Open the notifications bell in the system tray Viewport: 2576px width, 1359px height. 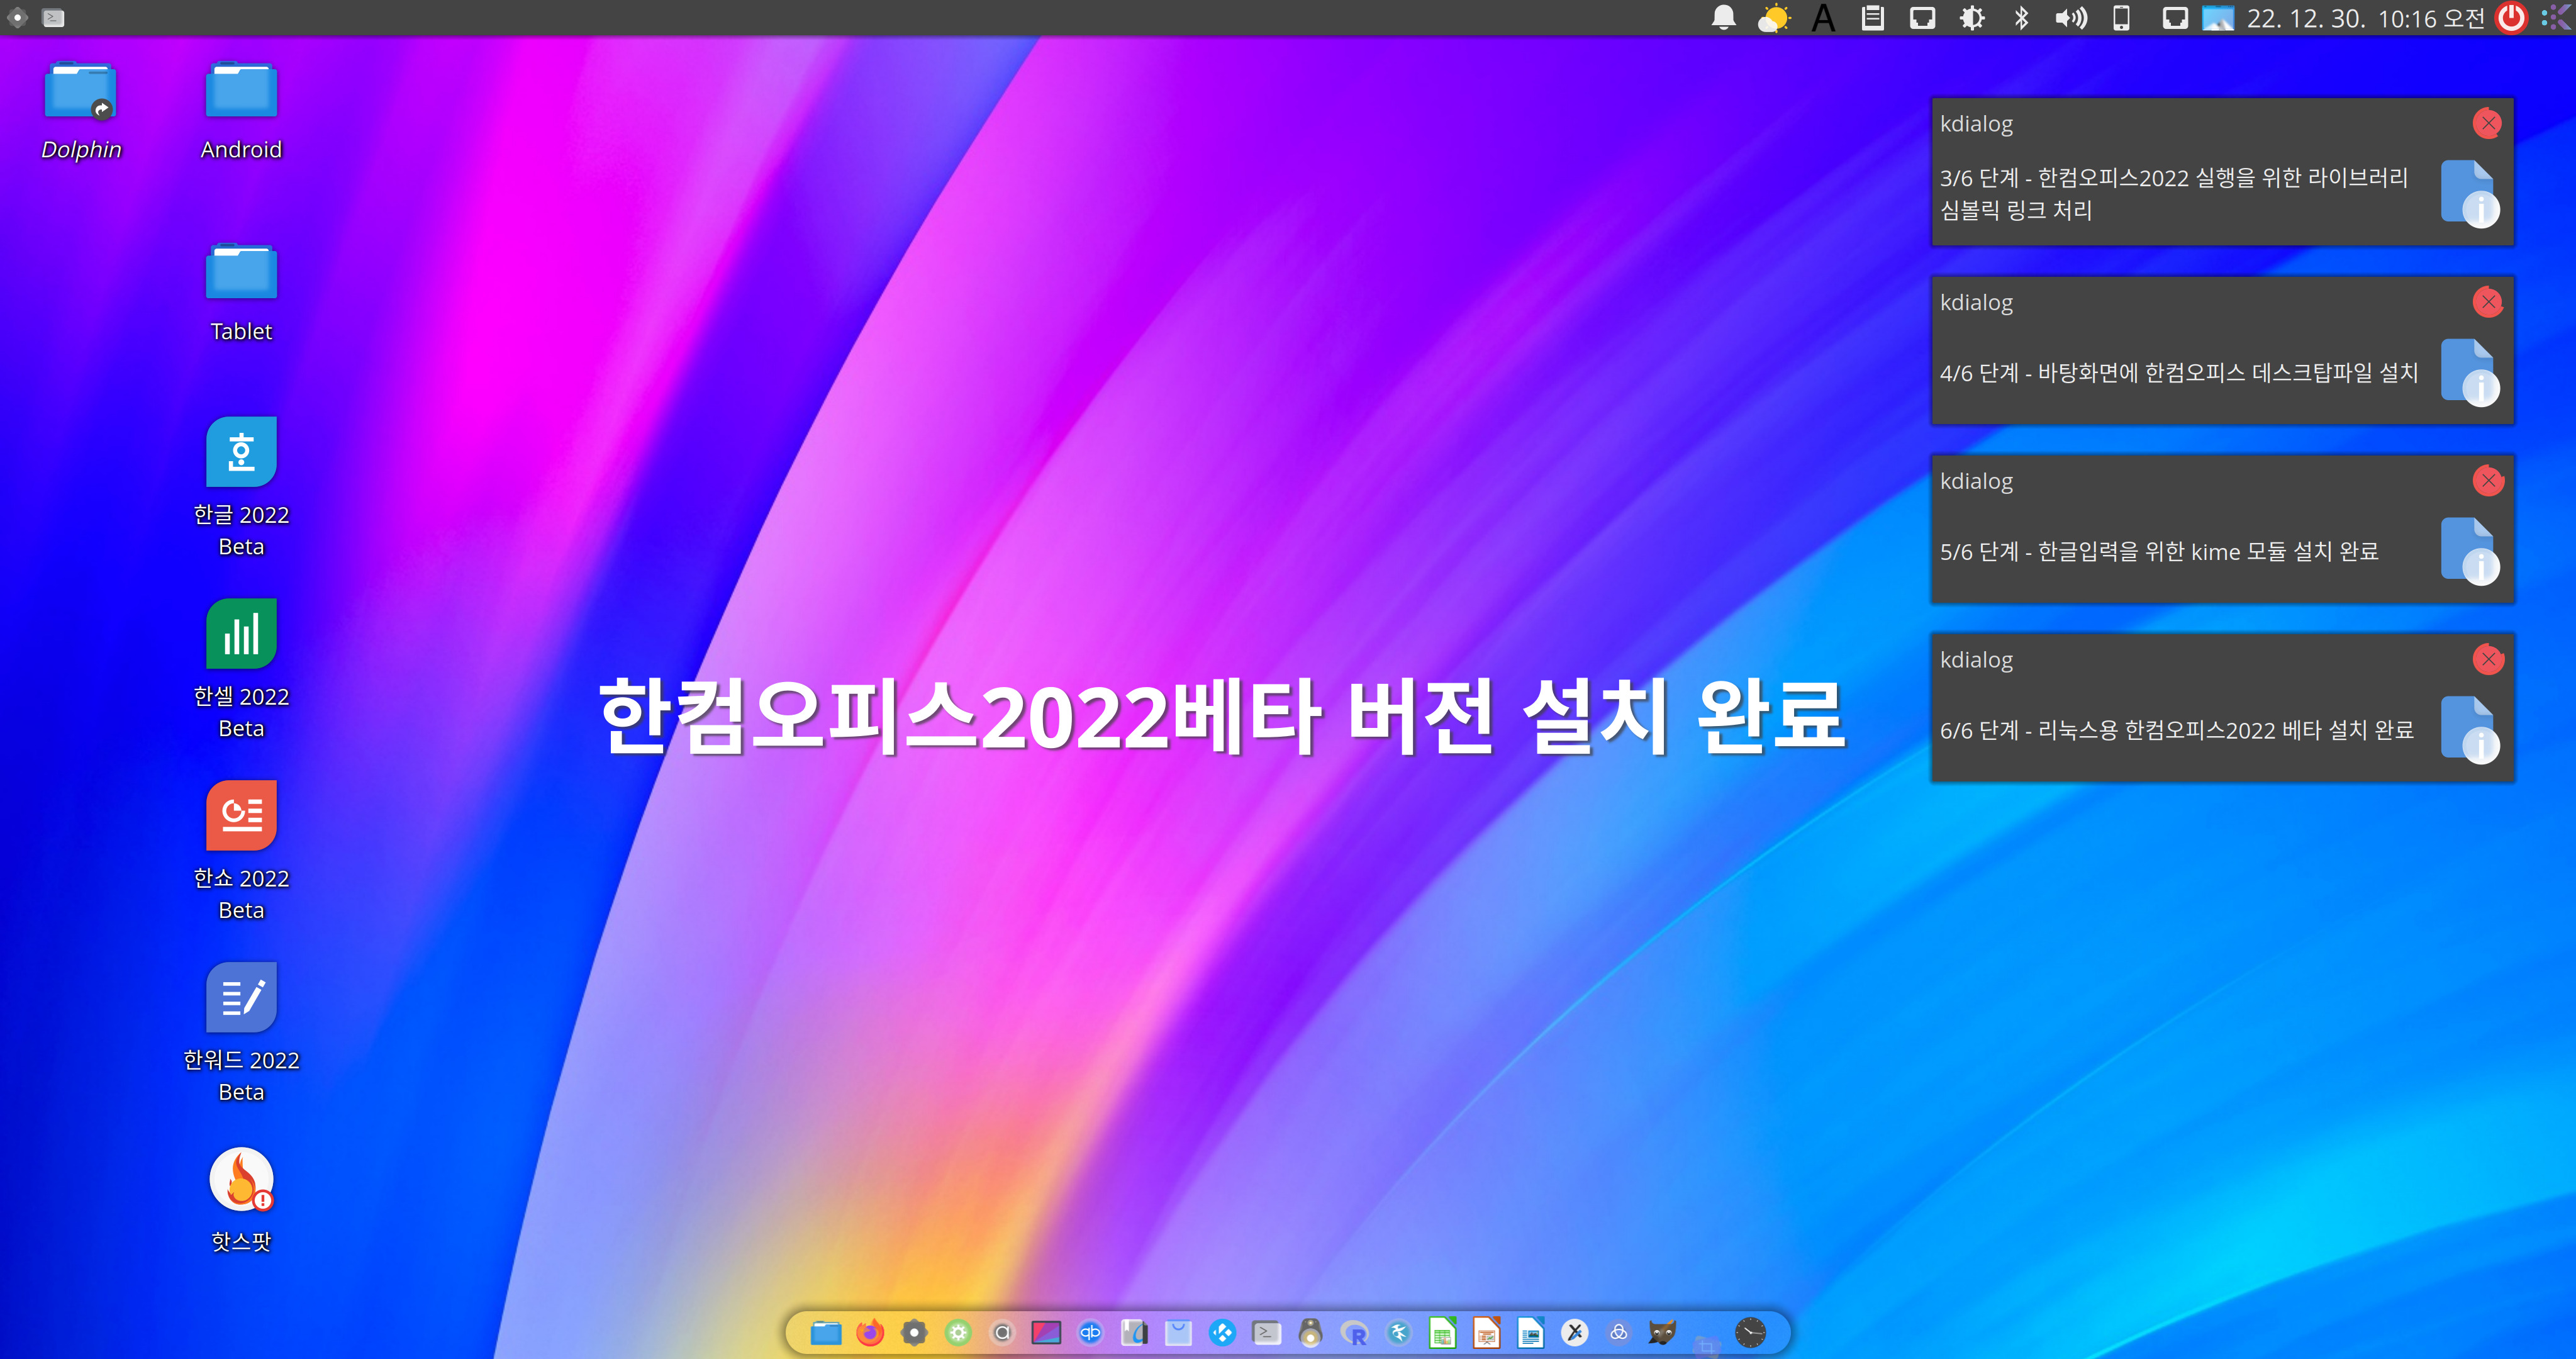click(1724, 18)
